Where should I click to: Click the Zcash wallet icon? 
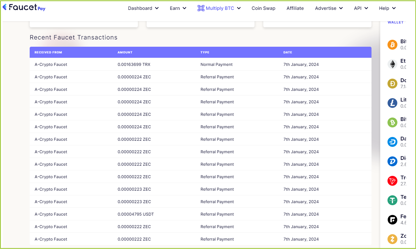(x=392, y=239)
